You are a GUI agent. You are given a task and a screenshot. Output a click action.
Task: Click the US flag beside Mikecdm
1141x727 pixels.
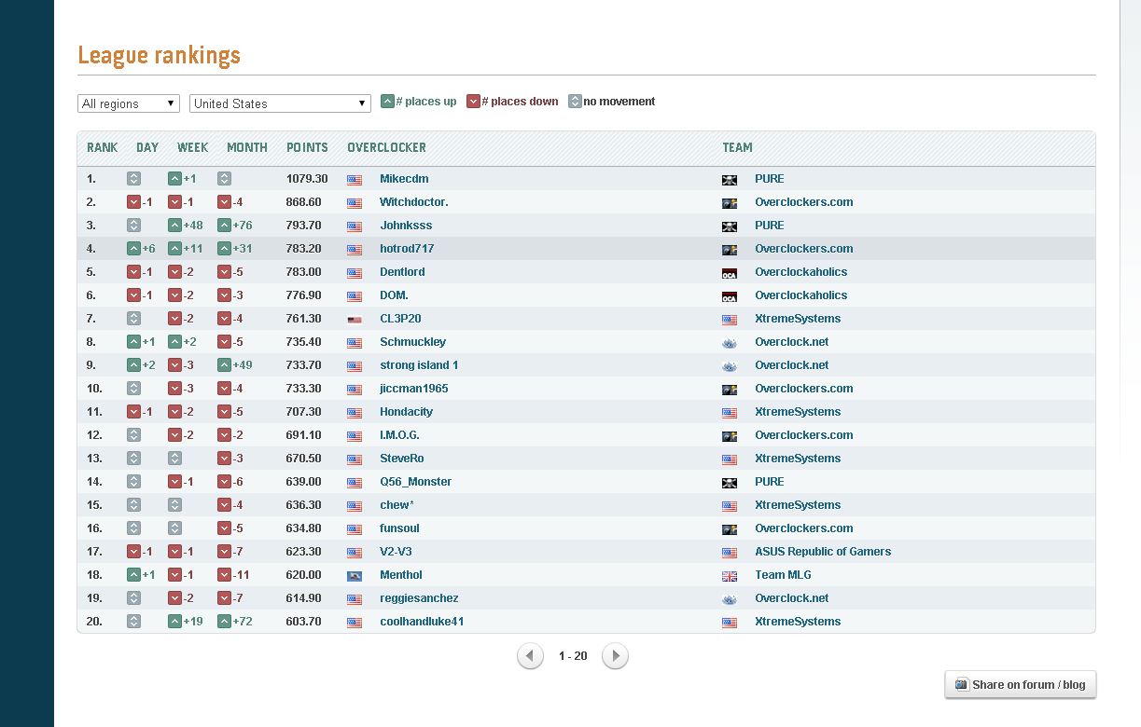(355, 180)
